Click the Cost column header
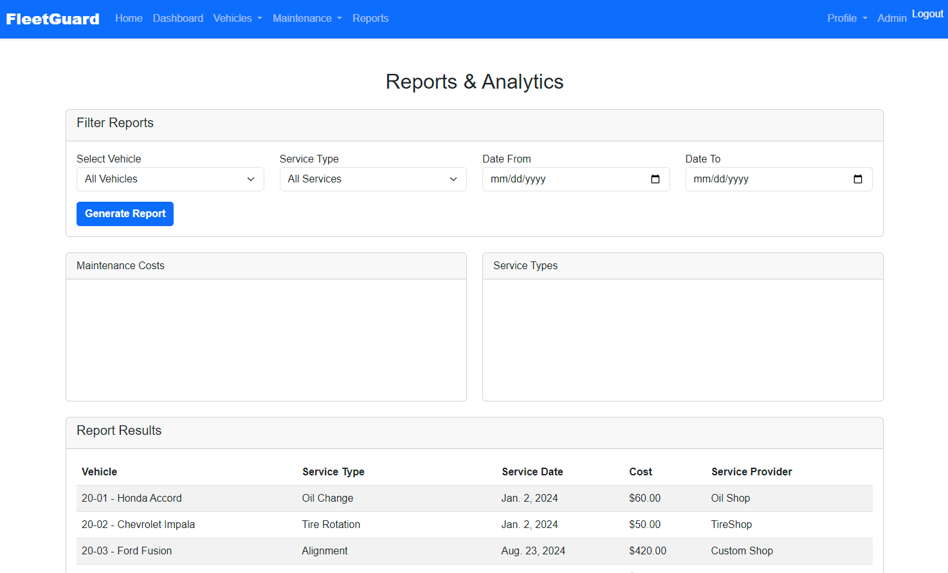The image size is (948, 573). click(x=640, y=472)
